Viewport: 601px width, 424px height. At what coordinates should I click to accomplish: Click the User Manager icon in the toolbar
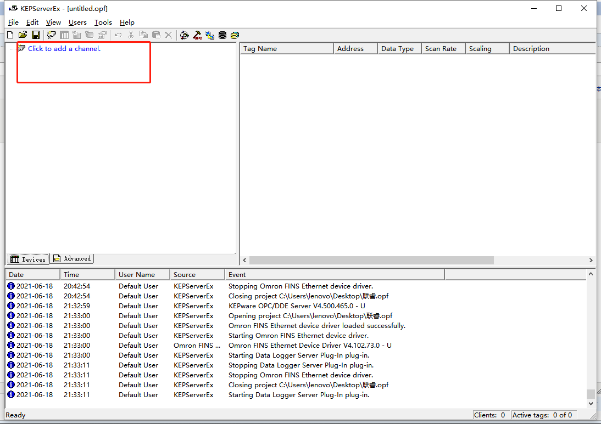pyautogui.click(x=185, y=35)
